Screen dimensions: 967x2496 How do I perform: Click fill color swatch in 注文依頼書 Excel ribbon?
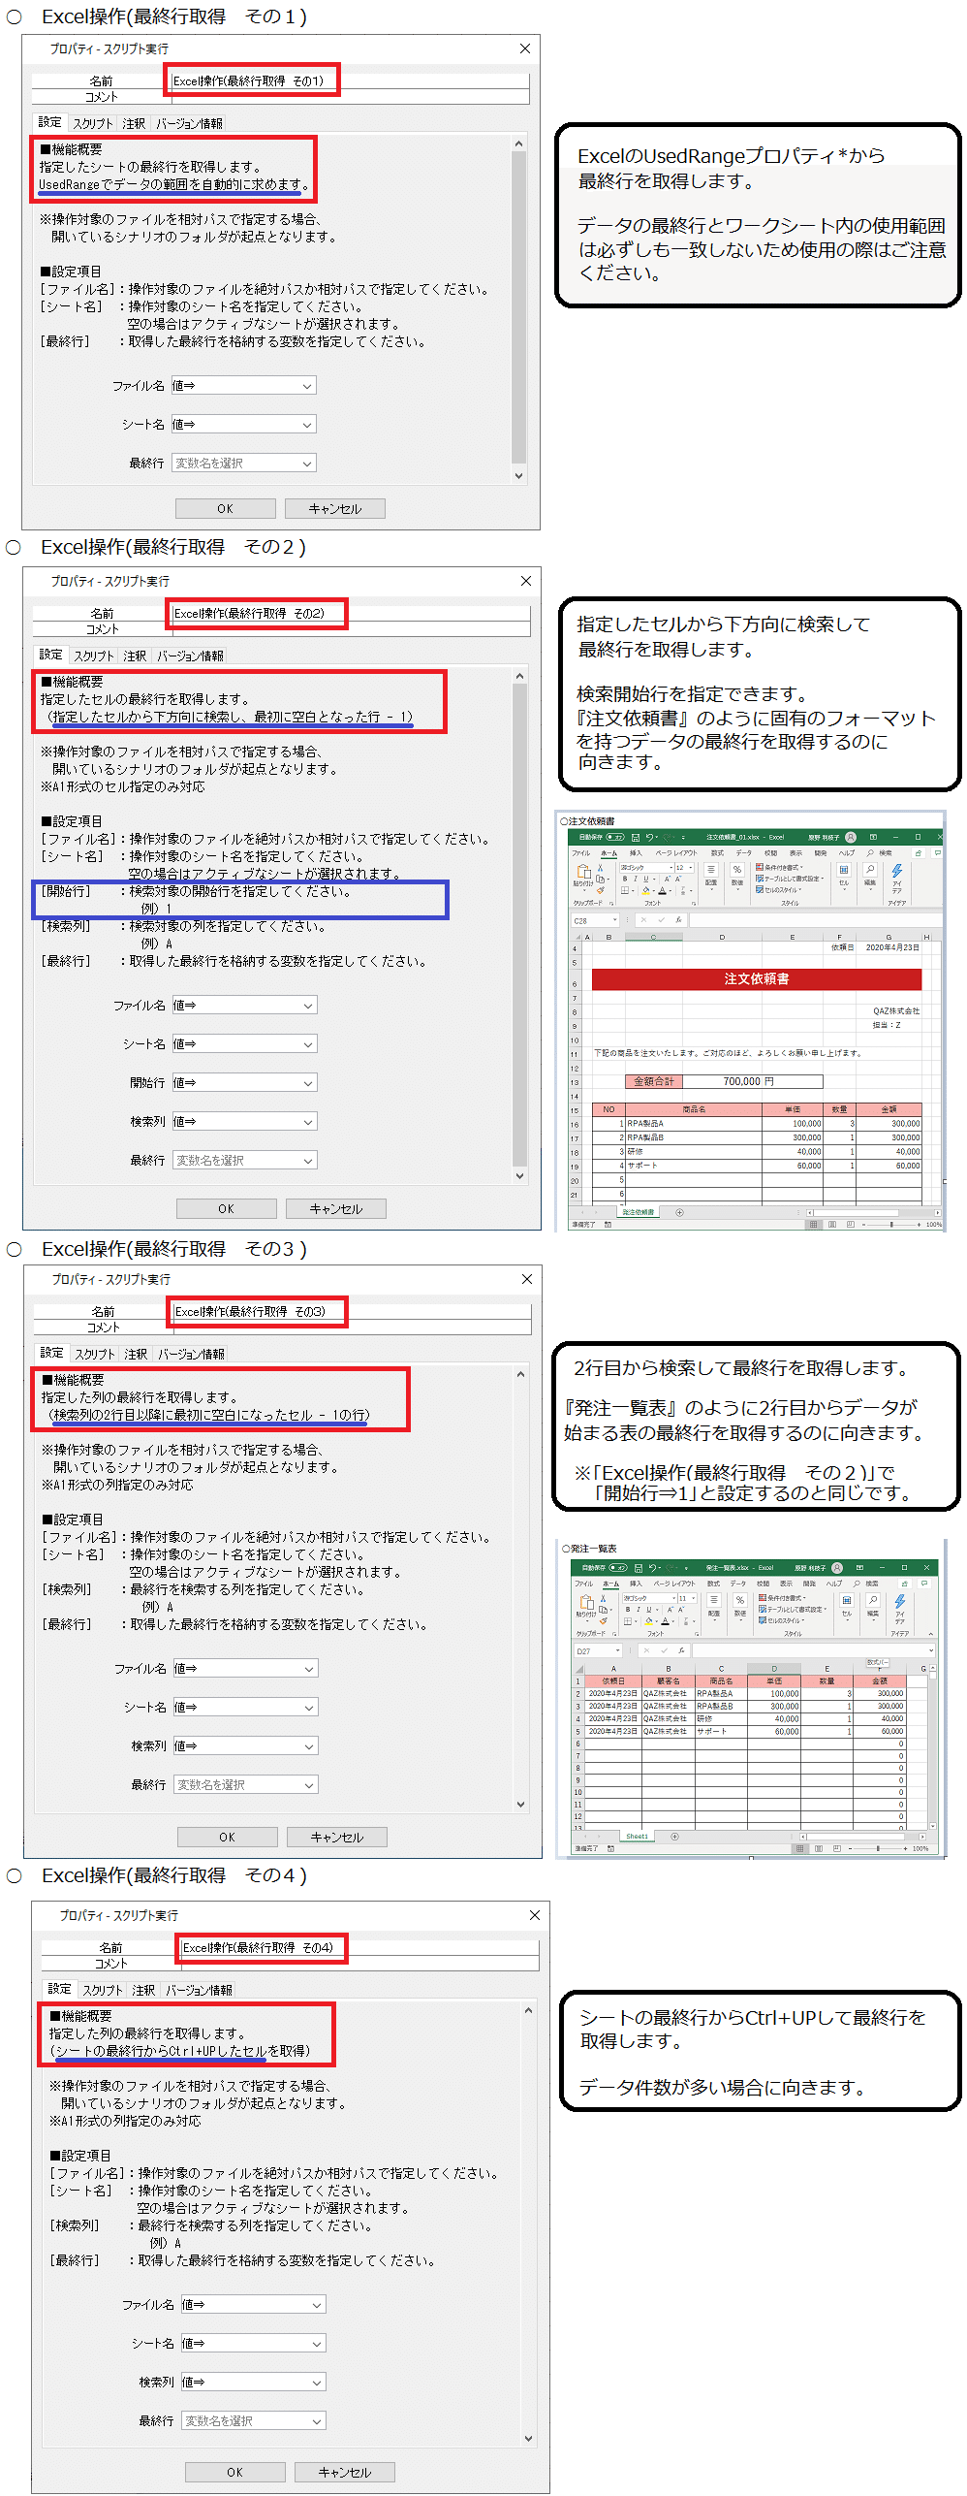point(645,890)
